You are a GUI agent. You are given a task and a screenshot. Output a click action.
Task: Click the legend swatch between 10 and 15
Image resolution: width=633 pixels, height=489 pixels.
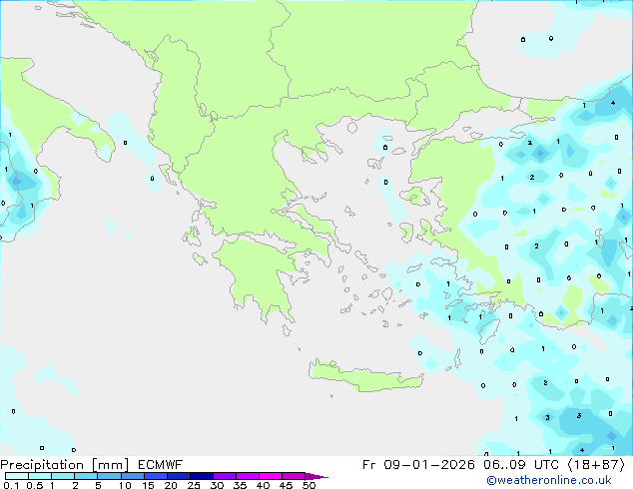point(132,476)
